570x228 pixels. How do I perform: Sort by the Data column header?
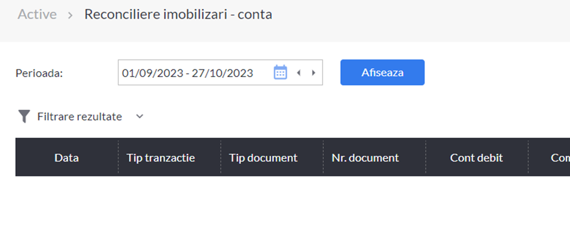click(x=67, y=157)
